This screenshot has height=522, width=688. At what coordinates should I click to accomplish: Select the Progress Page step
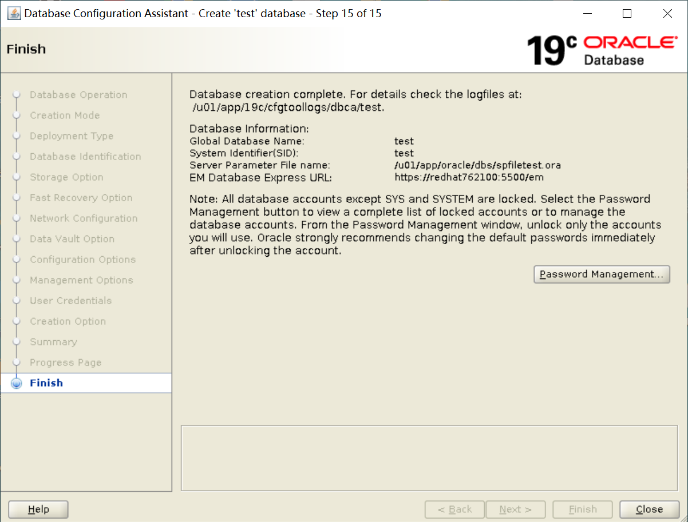65,362
